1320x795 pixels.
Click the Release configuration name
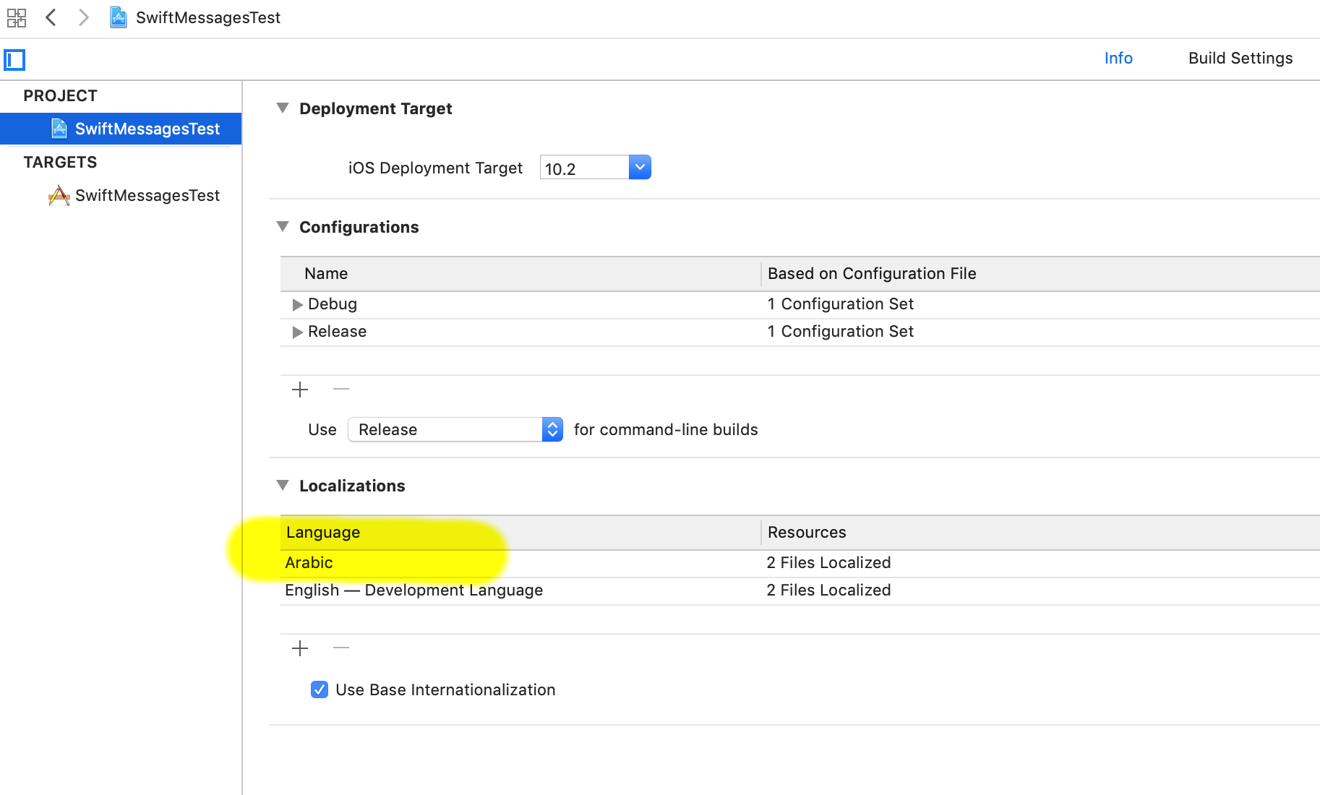[x=338, y=332]
